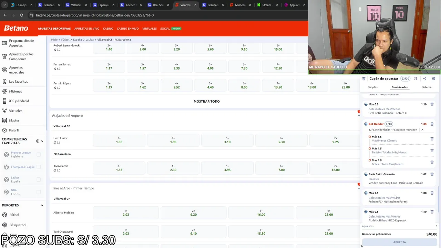Image resolution: width=441 pixels, height=248 pixels.
Task: Open Virtuales in top navigation
Action: pos(150,29)
